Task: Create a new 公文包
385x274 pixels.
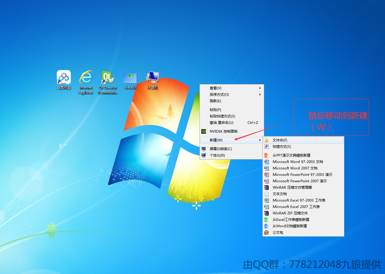Action: pos(303,233)
